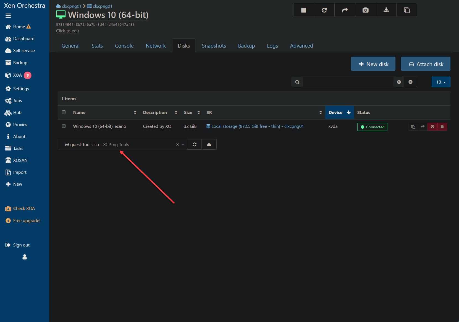Screen dimensions: 459x322
Task: Take a snapshot with the camera icon
Action: [x=365, y=10]
